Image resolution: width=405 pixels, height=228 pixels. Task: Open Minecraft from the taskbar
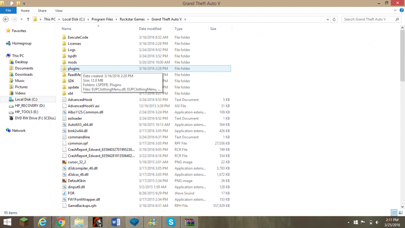(24, 222)
